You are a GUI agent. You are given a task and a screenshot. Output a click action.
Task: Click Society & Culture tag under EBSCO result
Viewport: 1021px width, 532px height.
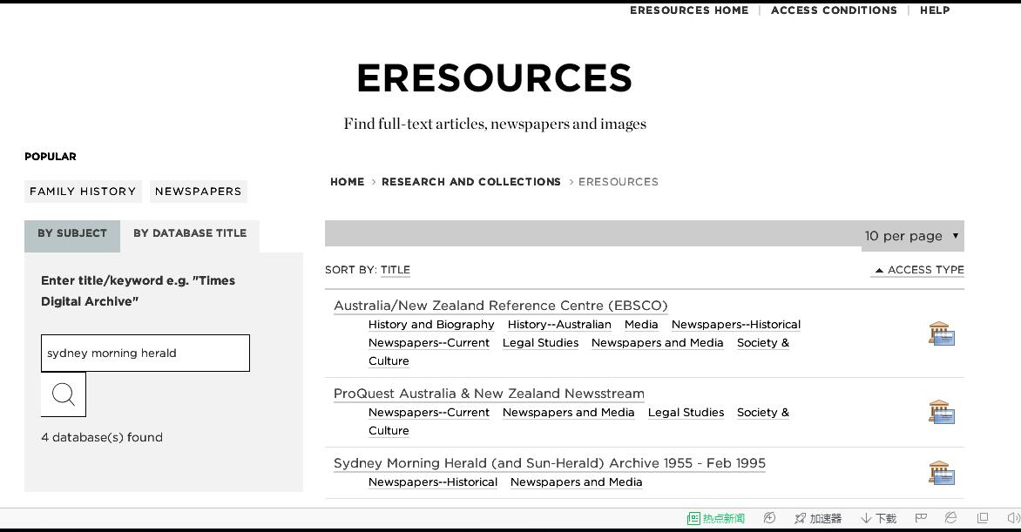point(762,342)
